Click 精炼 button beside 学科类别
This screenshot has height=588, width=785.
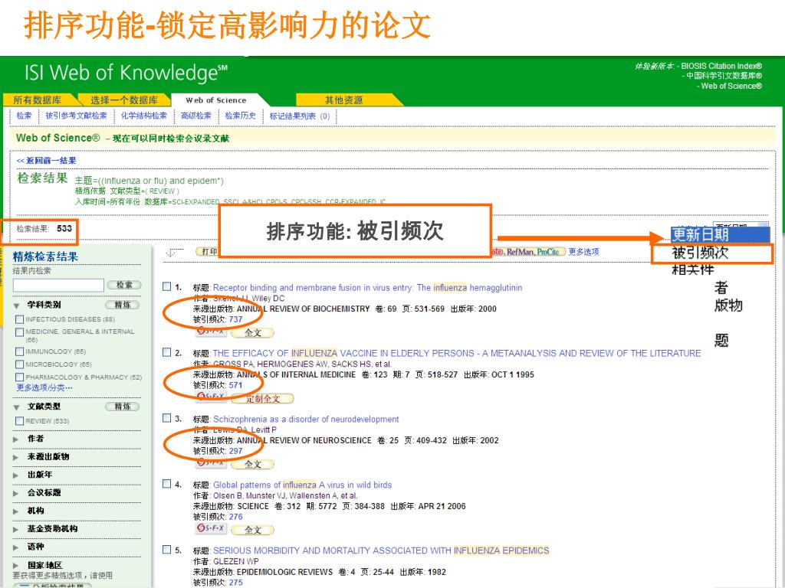123,305
